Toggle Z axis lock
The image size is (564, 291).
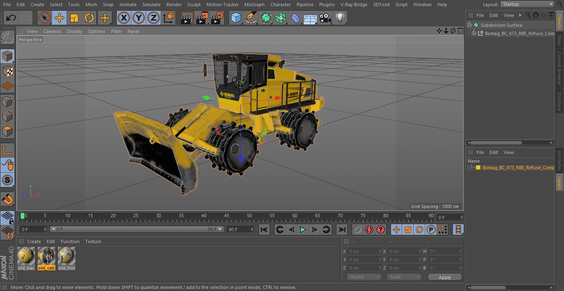pos(154,18)
